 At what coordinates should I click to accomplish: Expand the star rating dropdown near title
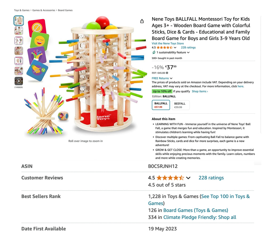coord(175,48)
